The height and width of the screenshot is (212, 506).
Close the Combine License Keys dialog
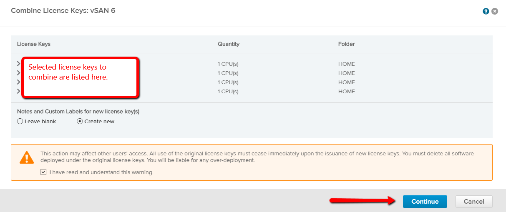pyautogui.click(x=495, y=11)
